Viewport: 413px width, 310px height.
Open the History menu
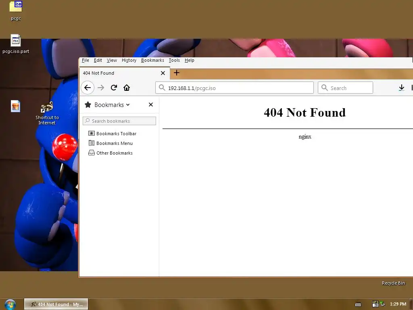[129, 61]
